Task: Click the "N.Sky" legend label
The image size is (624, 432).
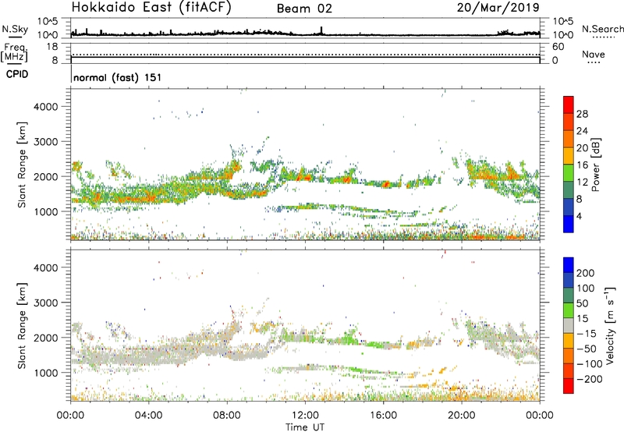Action: [x=15, y=29]
